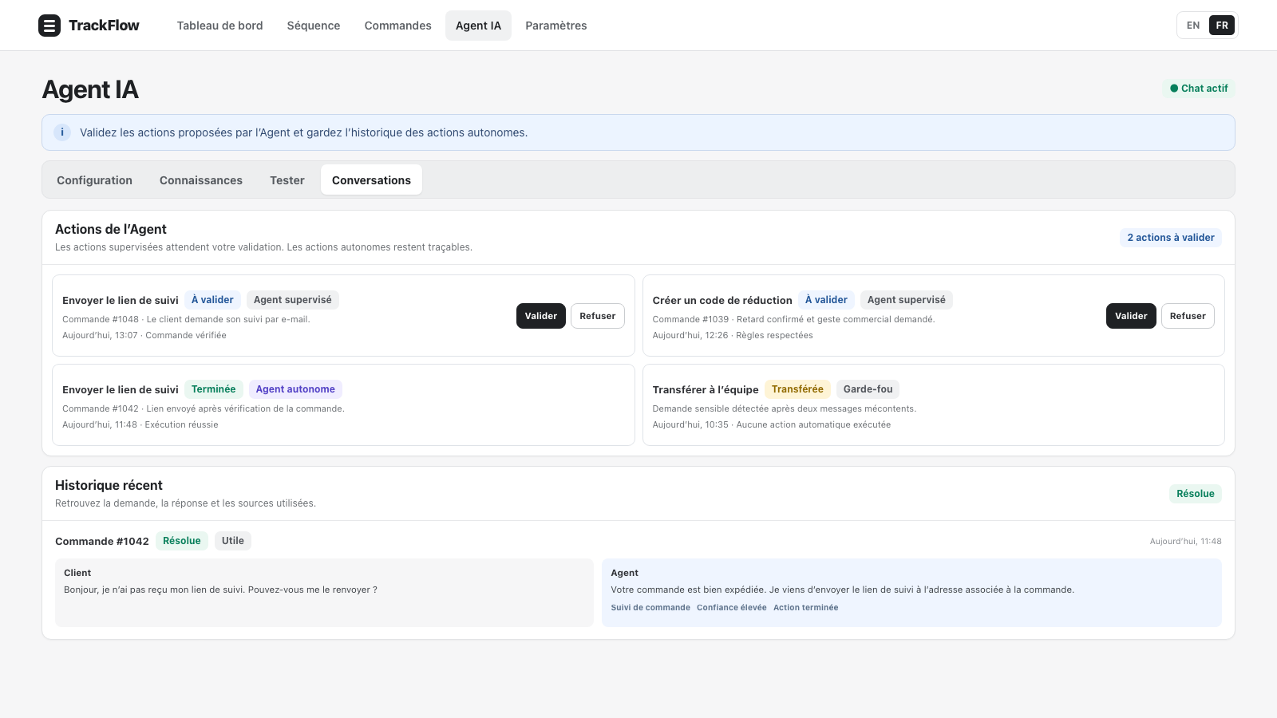Select the FR language option
The image size is (1277, 718).
coord(1222,26)
